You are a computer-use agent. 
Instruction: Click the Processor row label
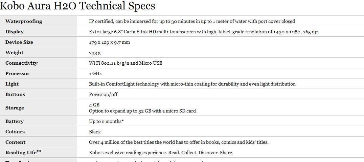point(17,73)
